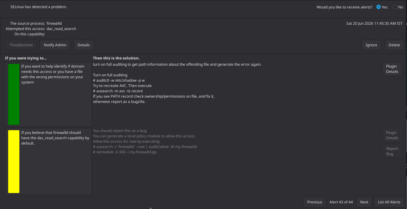This screenshot has height=209, width=407.
Task: Select the yellow color indicator bar
Action: 14,162
